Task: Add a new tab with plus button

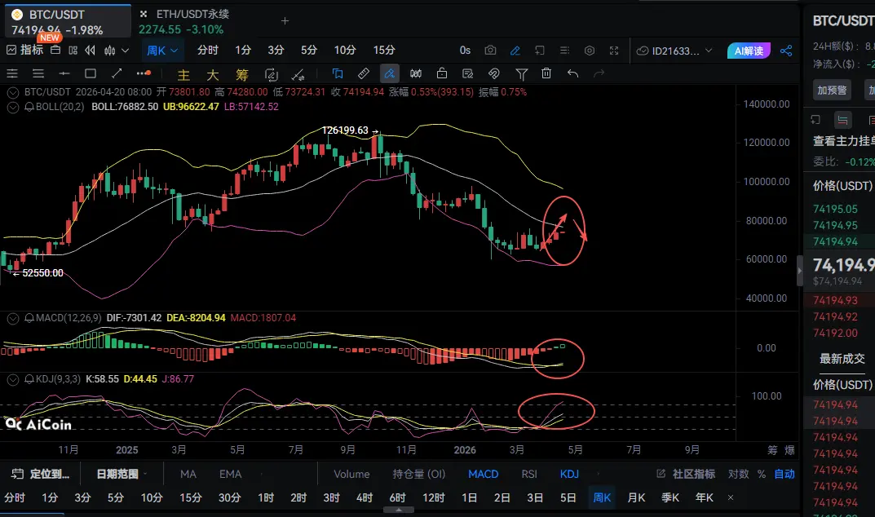Action: tap(285, 21)
